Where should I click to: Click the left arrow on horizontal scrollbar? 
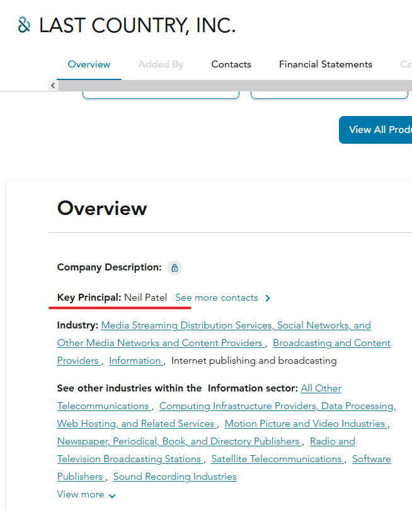[x=54, y=86]
